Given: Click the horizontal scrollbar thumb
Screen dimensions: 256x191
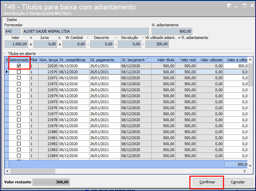Looking at the screenshot, I should click(x=33, y=171).
